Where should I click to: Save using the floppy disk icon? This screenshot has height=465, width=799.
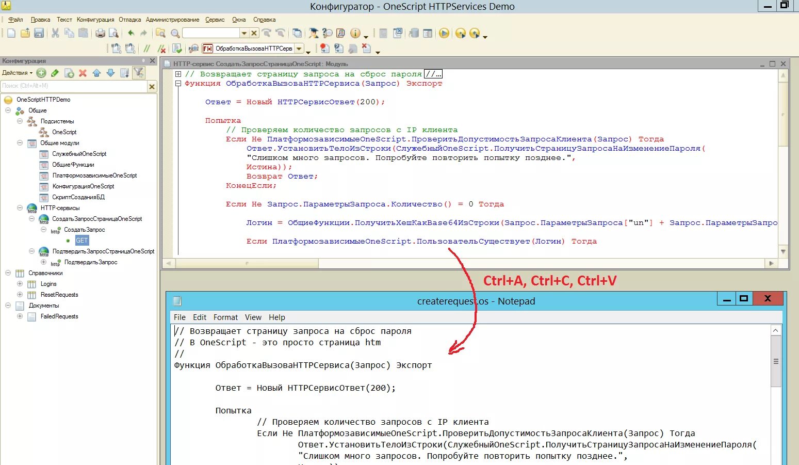39,33
